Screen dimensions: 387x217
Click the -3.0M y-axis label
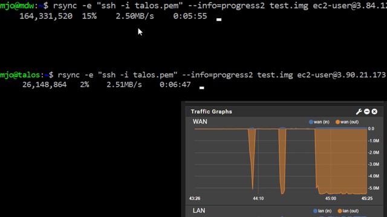(374, 164)
